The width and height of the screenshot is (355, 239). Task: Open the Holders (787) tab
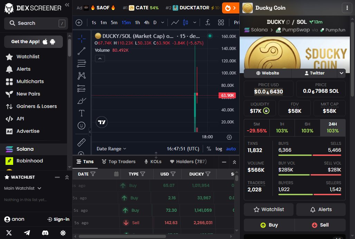(188, 161)
